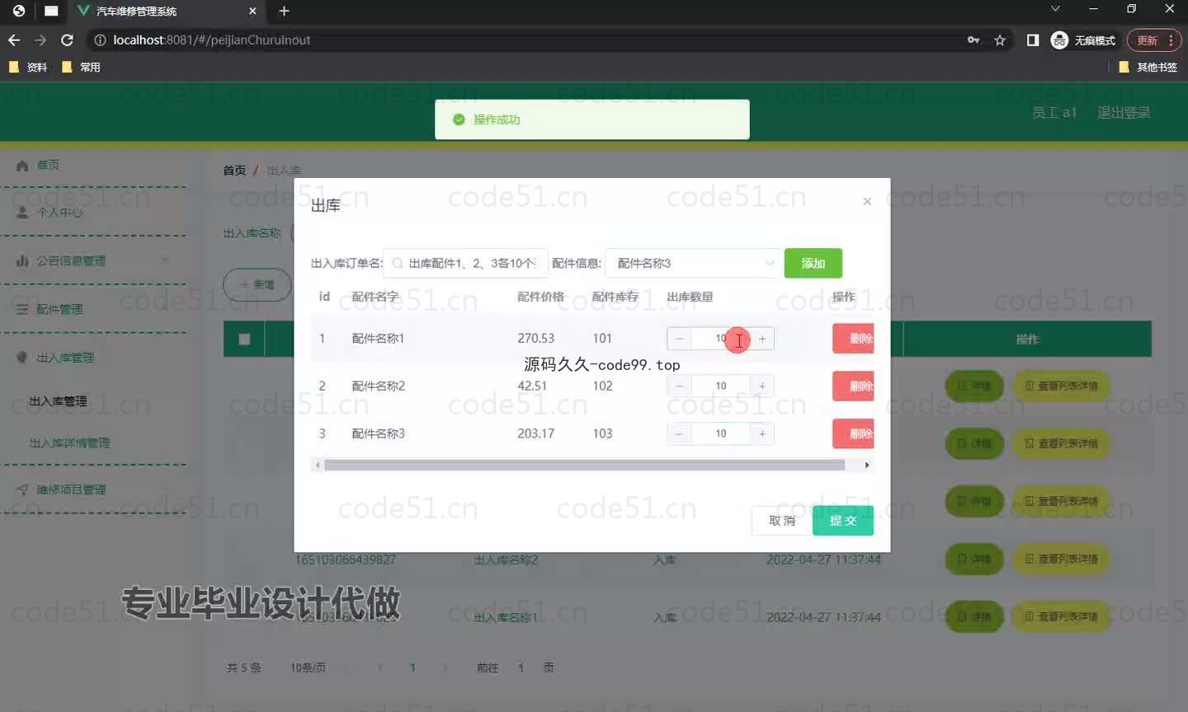
Task: Click 员工 a1 user label
Action: pyautogui.click(x=1054, y=112)
